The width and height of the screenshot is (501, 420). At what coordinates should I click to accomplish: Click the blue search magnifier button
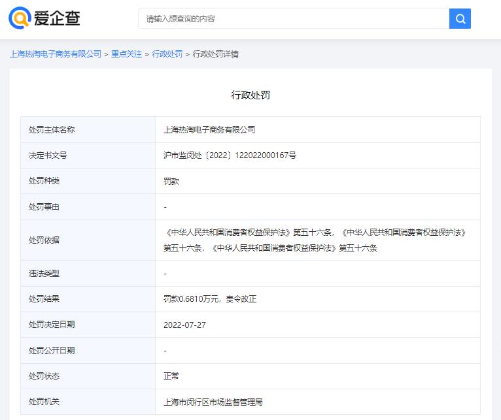(460, 18)
